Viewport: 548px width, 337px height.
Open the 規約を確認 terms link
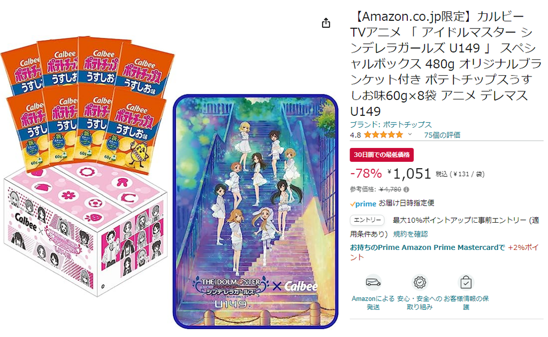point(410,234)
